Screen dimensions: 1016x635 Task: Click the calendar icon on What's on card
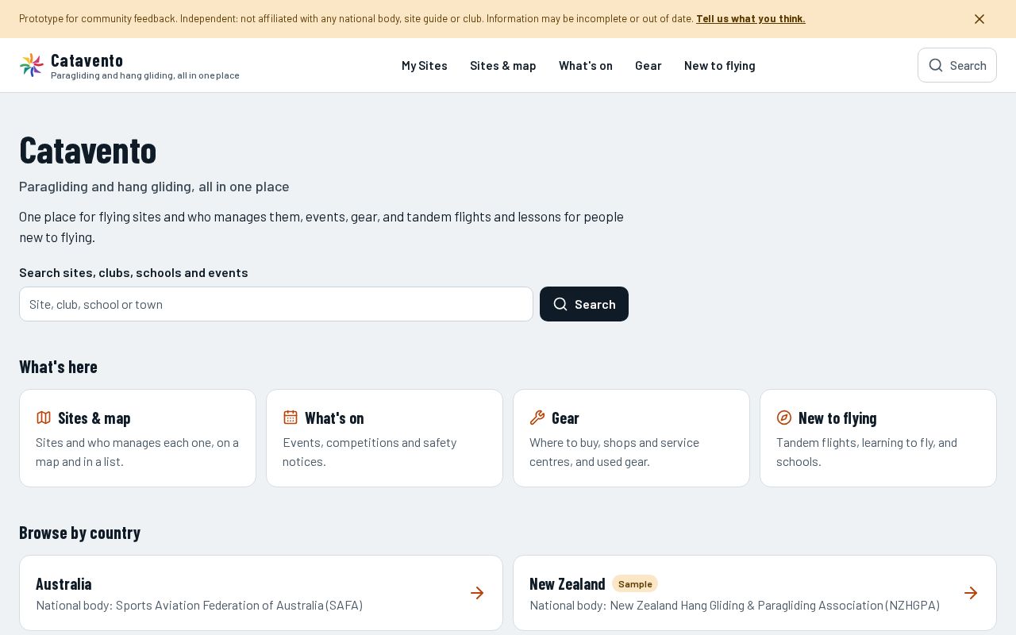tap(291, 418)
